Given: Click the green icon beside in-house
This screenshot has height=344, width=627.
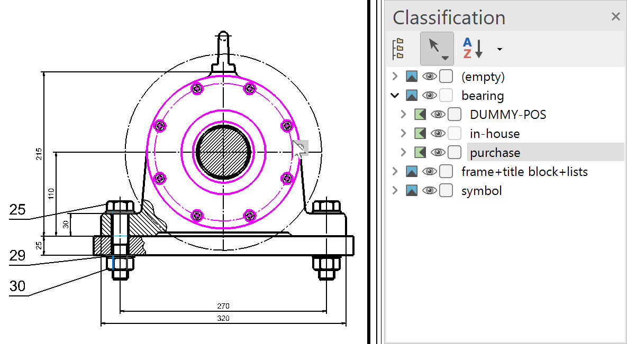Looking at the screenshot, I should click(420, 134).
